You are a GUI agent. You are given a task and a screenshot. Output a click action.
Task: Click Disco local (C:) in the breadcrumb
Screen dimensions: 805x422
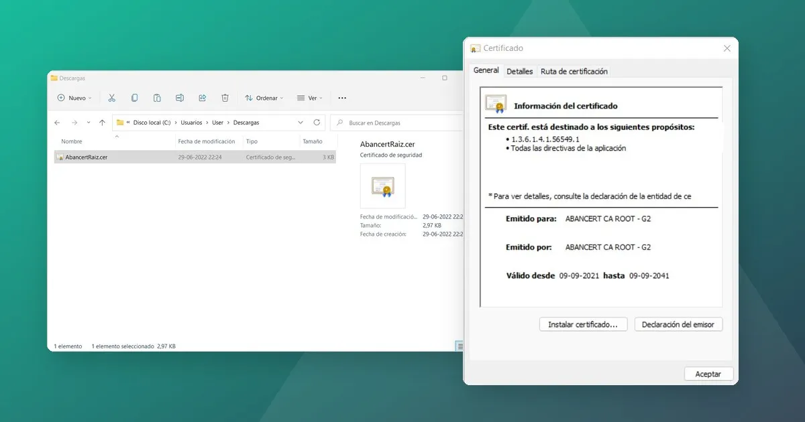point(152,123)
